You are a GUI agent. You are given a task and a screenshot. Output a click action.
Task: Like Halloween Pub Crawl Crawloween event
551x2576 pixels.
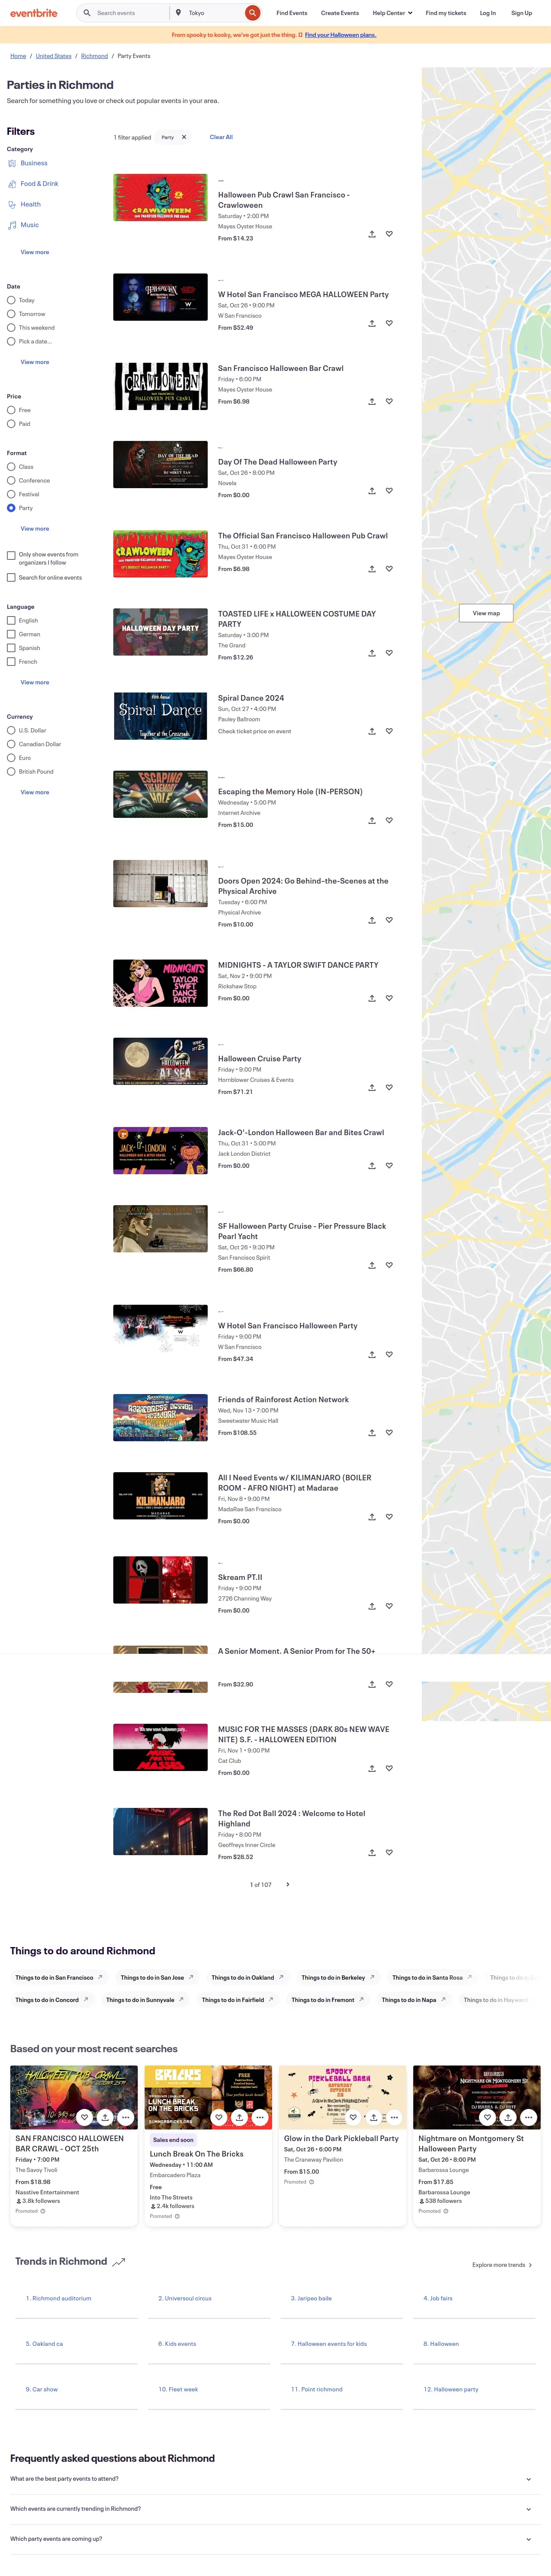coord(389,234)
